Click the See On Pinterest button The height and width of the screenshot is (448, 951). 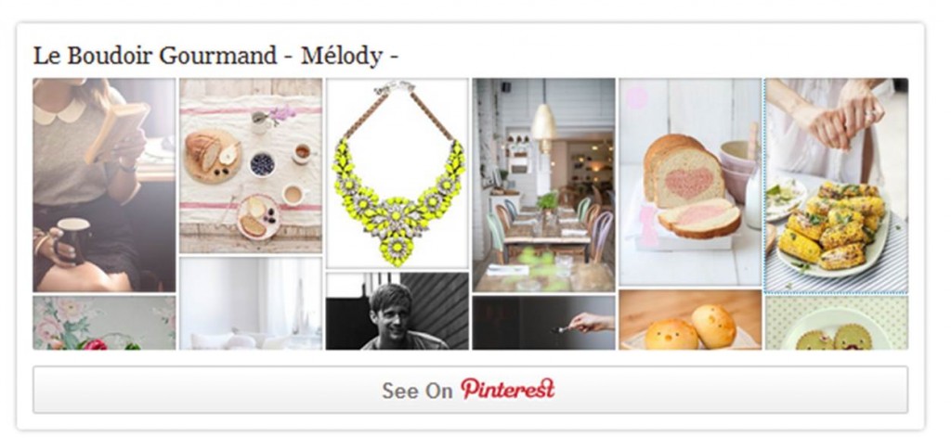[470, 390]
